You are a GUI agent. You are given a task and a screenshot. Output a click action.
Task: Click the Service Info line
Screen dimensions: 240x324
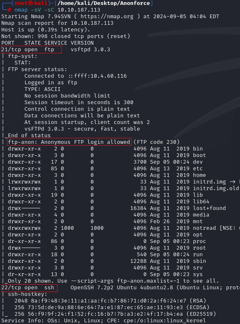point(103,321)
